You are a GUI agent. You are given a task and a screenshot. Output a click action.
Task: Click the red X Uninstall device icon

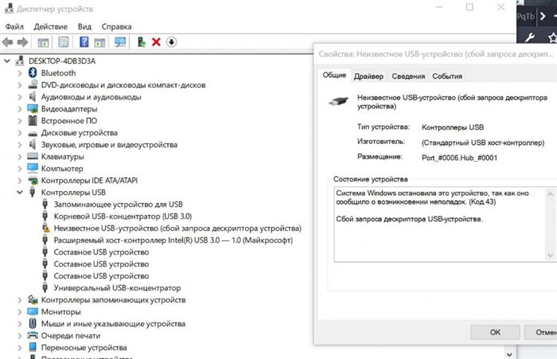[156, 42]
